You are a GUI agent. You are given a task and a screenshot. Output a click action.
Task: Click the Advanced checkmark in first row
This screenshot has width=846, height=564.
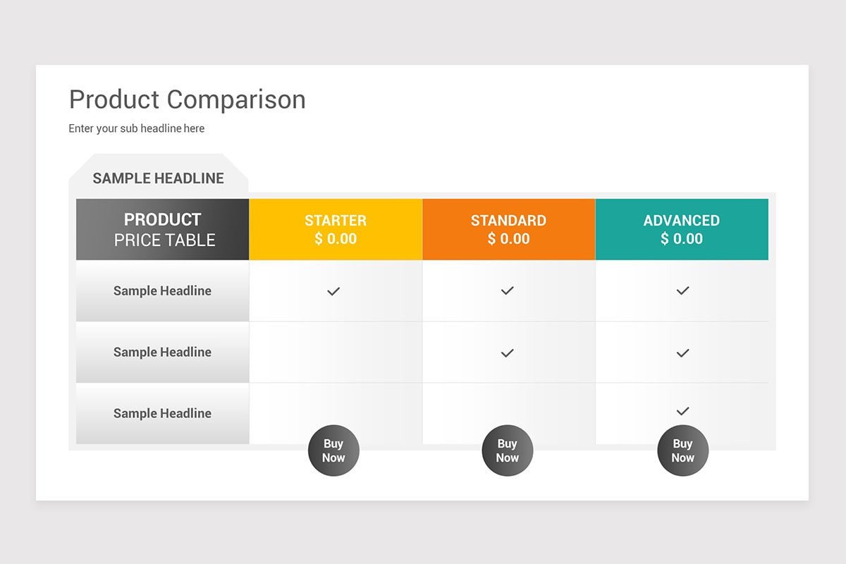point(682,290)
